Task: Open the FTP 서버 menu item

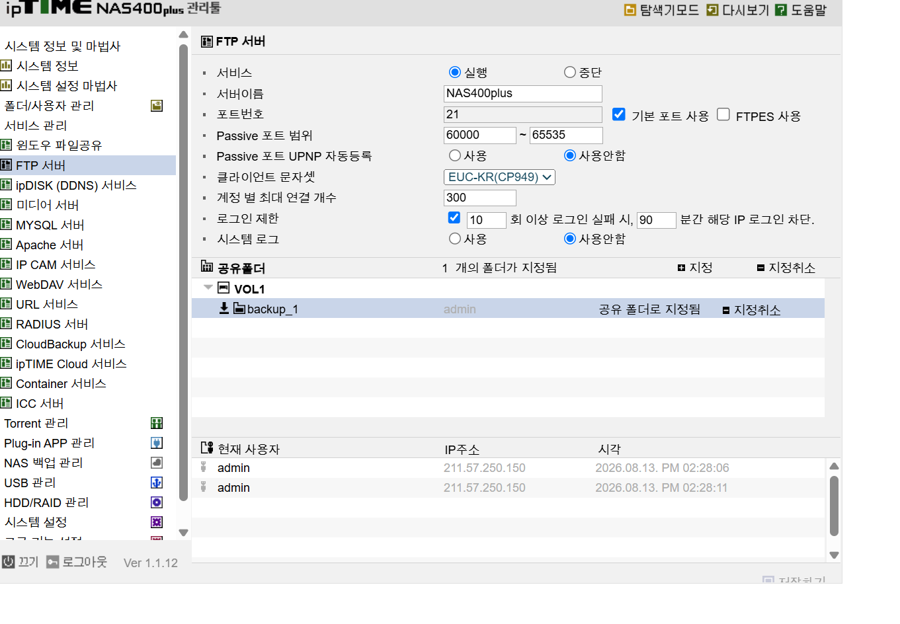Action: pos(88,165)
